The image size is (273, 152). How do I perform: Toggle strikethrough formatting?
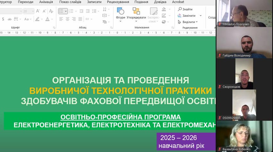9,19
